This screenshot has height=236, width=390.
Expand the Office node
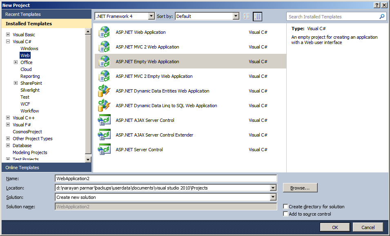16,62
